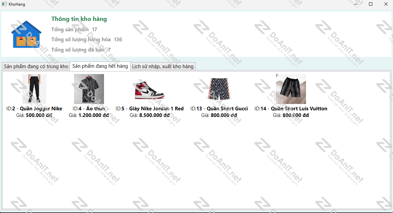
Task: Select the Quần Short Luis Vuitton image
Action: [x=291, y=89]
